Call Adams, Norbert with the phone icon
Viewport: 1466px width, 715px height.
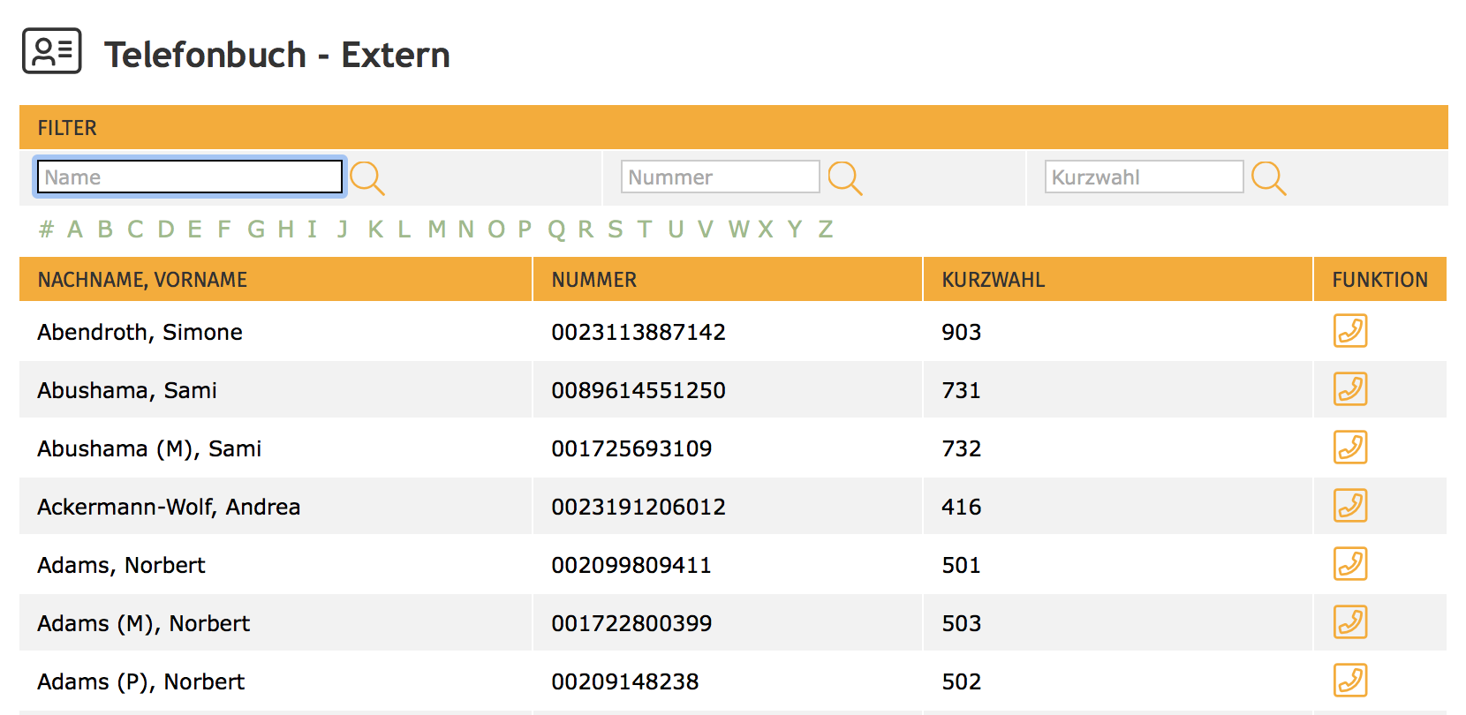[1349, 564]
